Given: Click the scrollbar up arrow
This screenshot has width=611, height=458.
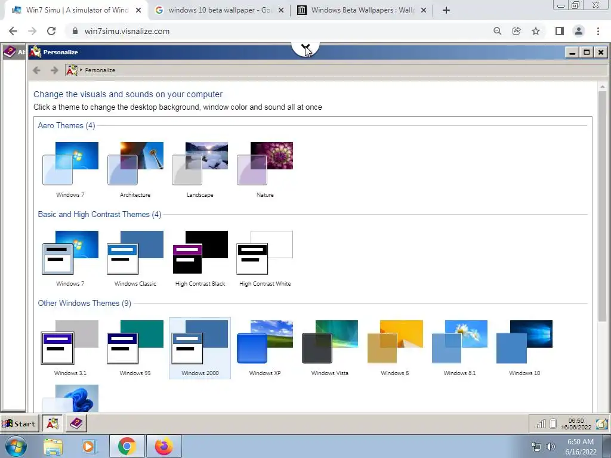Looking at the screenshot, I should click(602, 86).
